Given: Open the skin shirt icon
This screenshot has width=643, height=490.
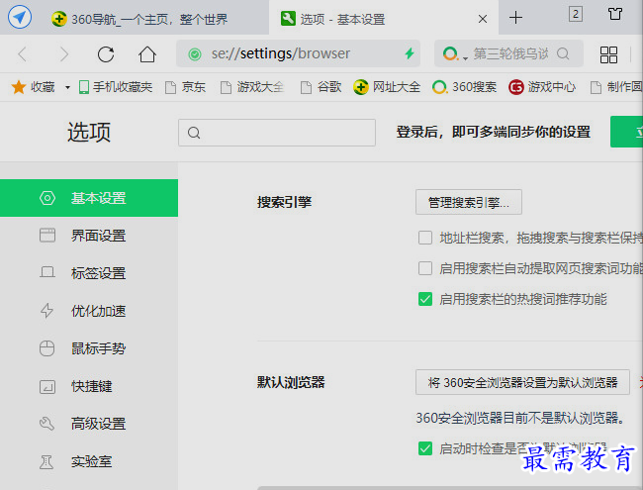Looking at the screenshot, I should coord(615,14).
